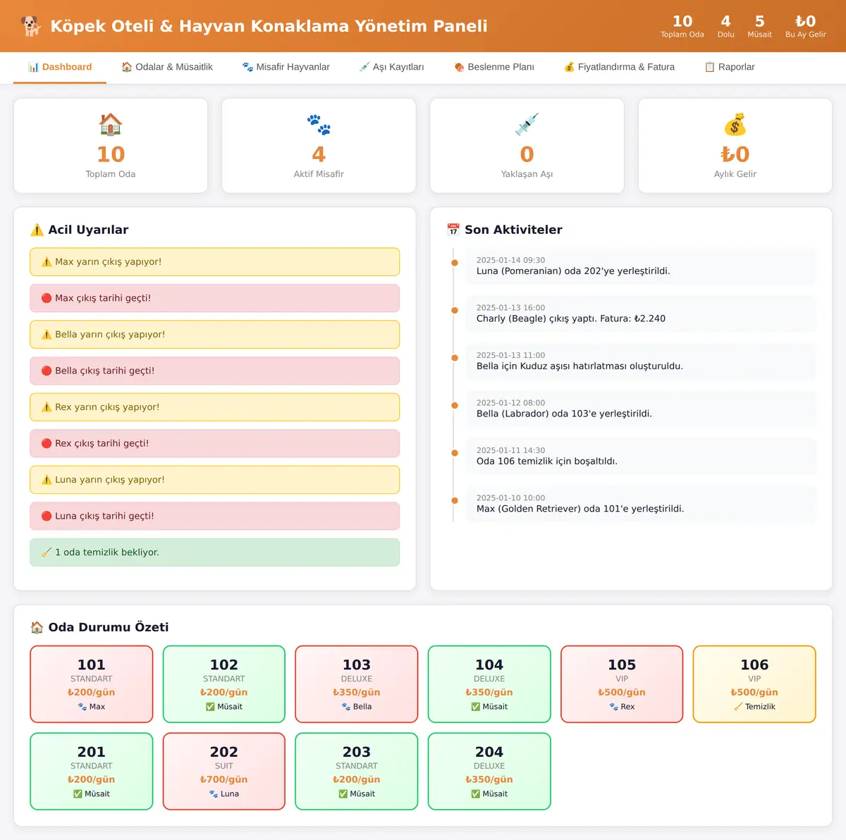Go to Aşı Kayıtları tab
The height and width of the screenshot is (840, 846).
tap(391, 67)
